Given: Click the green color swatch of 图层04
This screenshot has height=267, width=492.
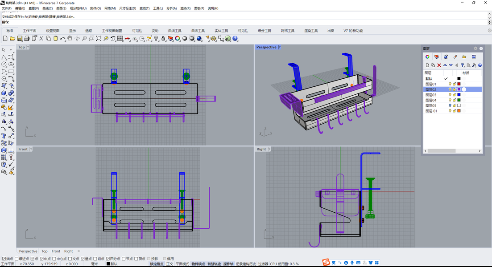Looking at the screenshot, I should [459, 100].
